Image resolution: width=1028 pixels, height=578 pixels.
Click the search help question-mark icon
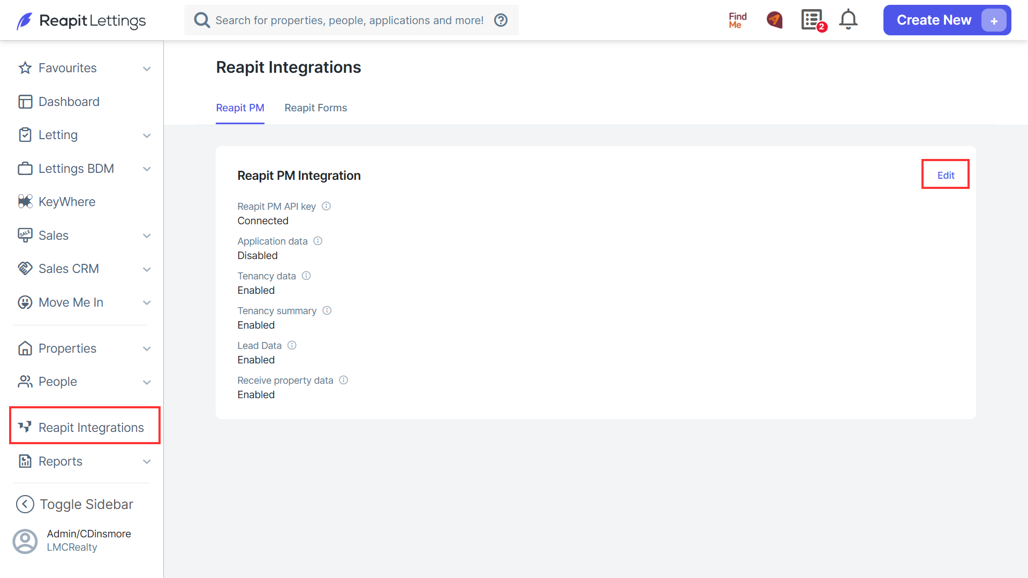pyautogui.click(x=501, y=20)
